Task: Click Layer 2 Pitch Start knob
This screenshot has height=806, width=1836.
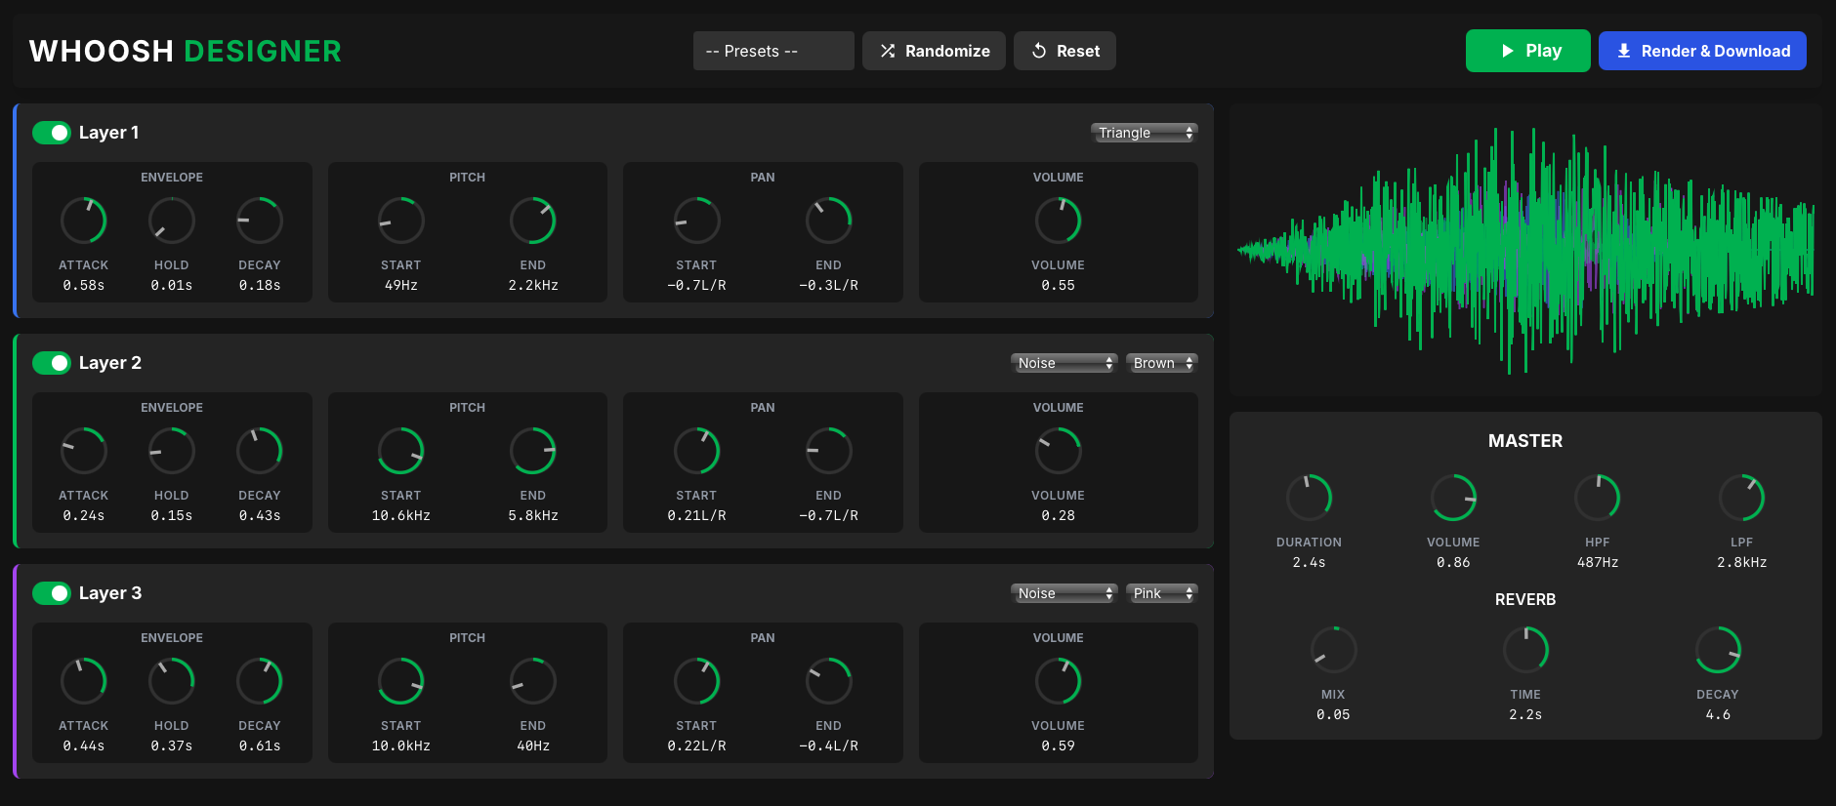Action: coord(401,451)
